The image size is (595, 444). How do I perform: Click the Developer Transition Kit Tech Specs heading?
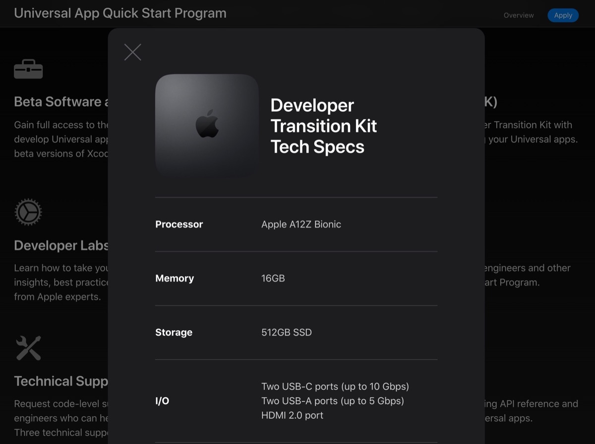[x=323, y=126]
